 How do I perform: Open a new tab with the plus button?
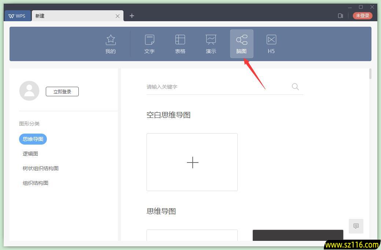[x=132, y=16]
